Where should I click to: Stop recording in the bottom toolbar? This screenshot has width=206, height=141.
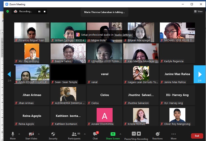[x=139, y=134]
